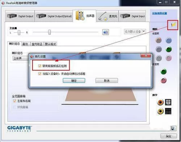Click the pink rear panel jack
Viewport: 181px width, 142px height.
pos(169,58)
